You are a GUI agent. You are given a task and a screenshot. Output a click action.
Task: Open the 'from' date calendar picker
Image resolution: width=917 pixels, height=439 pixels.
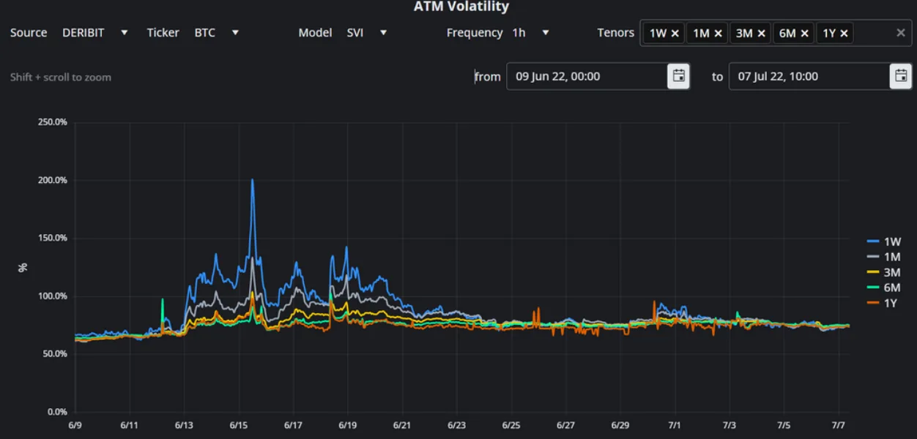(x=679, y=76)
